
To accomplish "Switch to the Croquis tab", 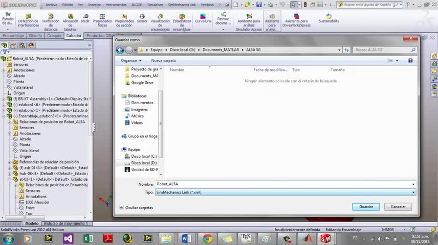I will pyautogui.click(x=54, y=36).
